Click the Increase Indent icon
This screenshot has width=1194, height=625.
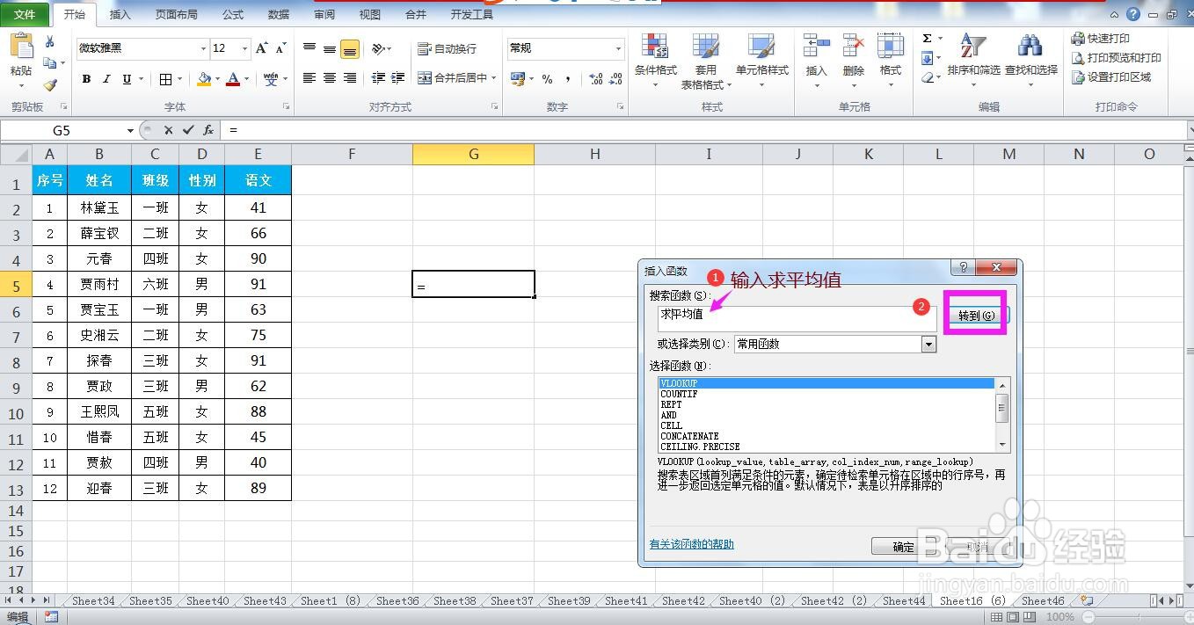click(398, 78)
